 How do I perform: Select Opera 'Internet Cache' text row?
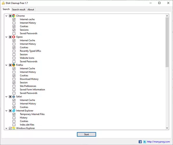(27, 41)
